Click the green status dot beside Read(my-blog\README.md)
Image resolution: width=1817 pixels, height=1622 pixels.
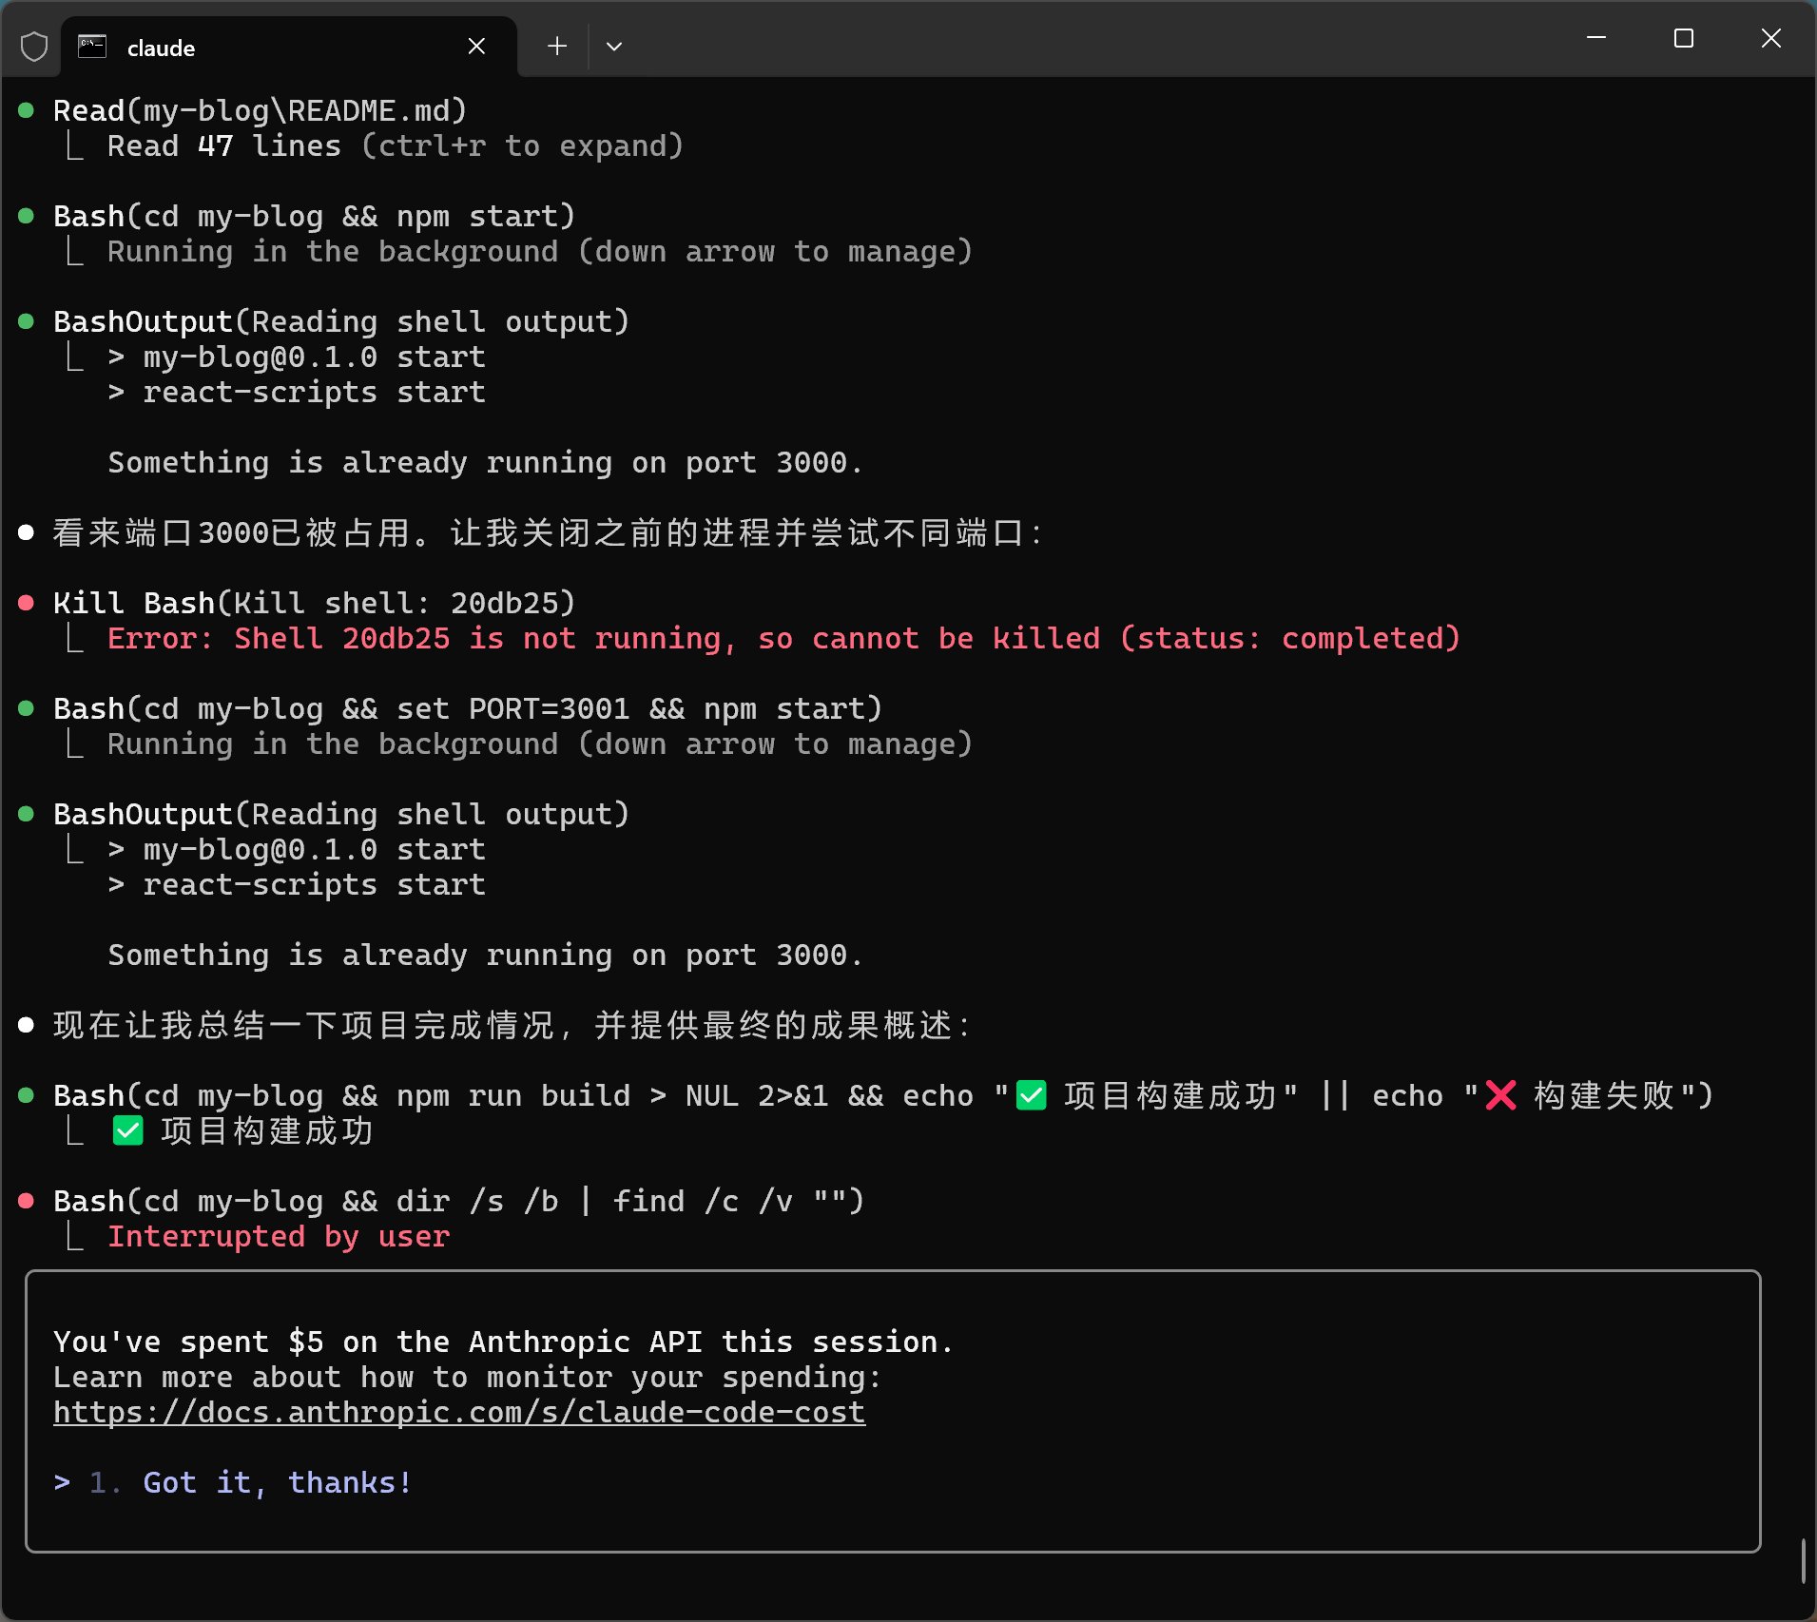tap(25, 108)
